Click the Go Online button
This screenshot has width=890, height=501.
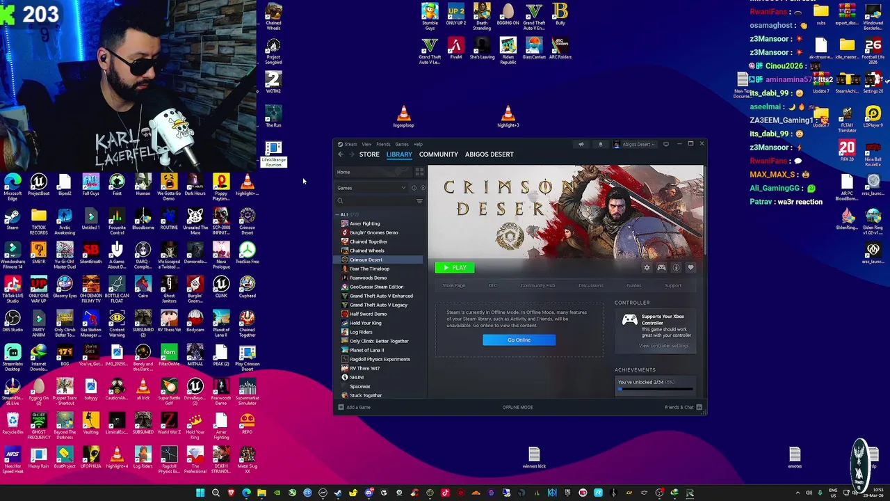pos(519,340)
